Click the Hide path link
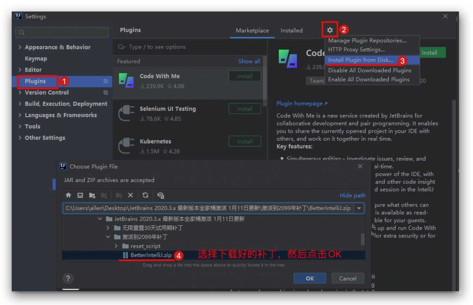 pos(352,195)
